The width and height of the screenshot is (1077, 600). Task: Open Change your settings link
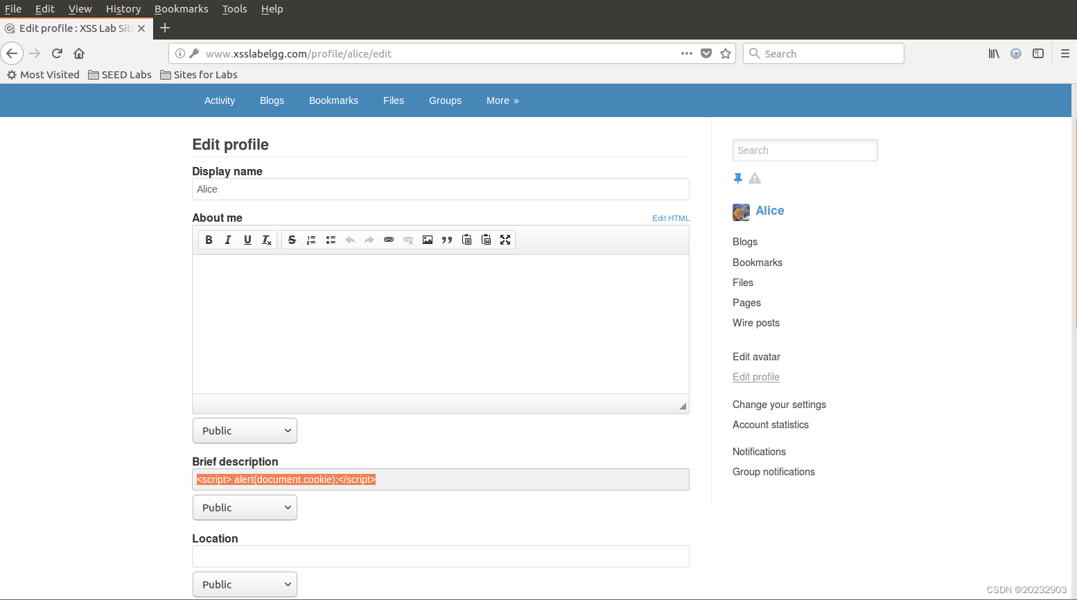tap(779, 405)
